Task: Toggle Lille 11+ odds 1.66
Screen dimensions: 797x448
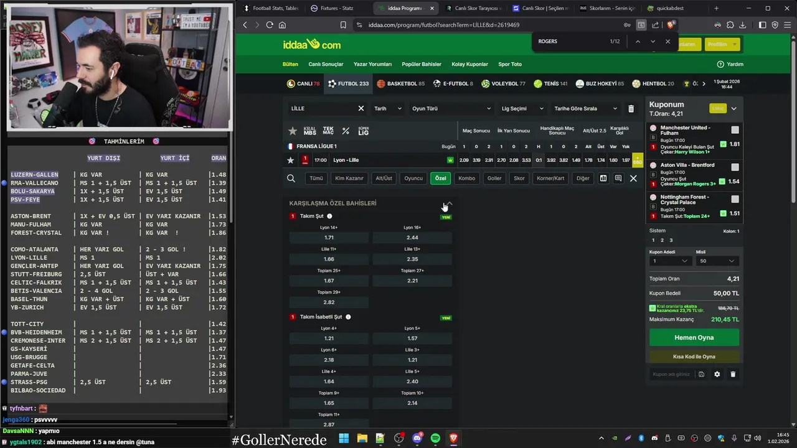Action: tap(329, 259)
